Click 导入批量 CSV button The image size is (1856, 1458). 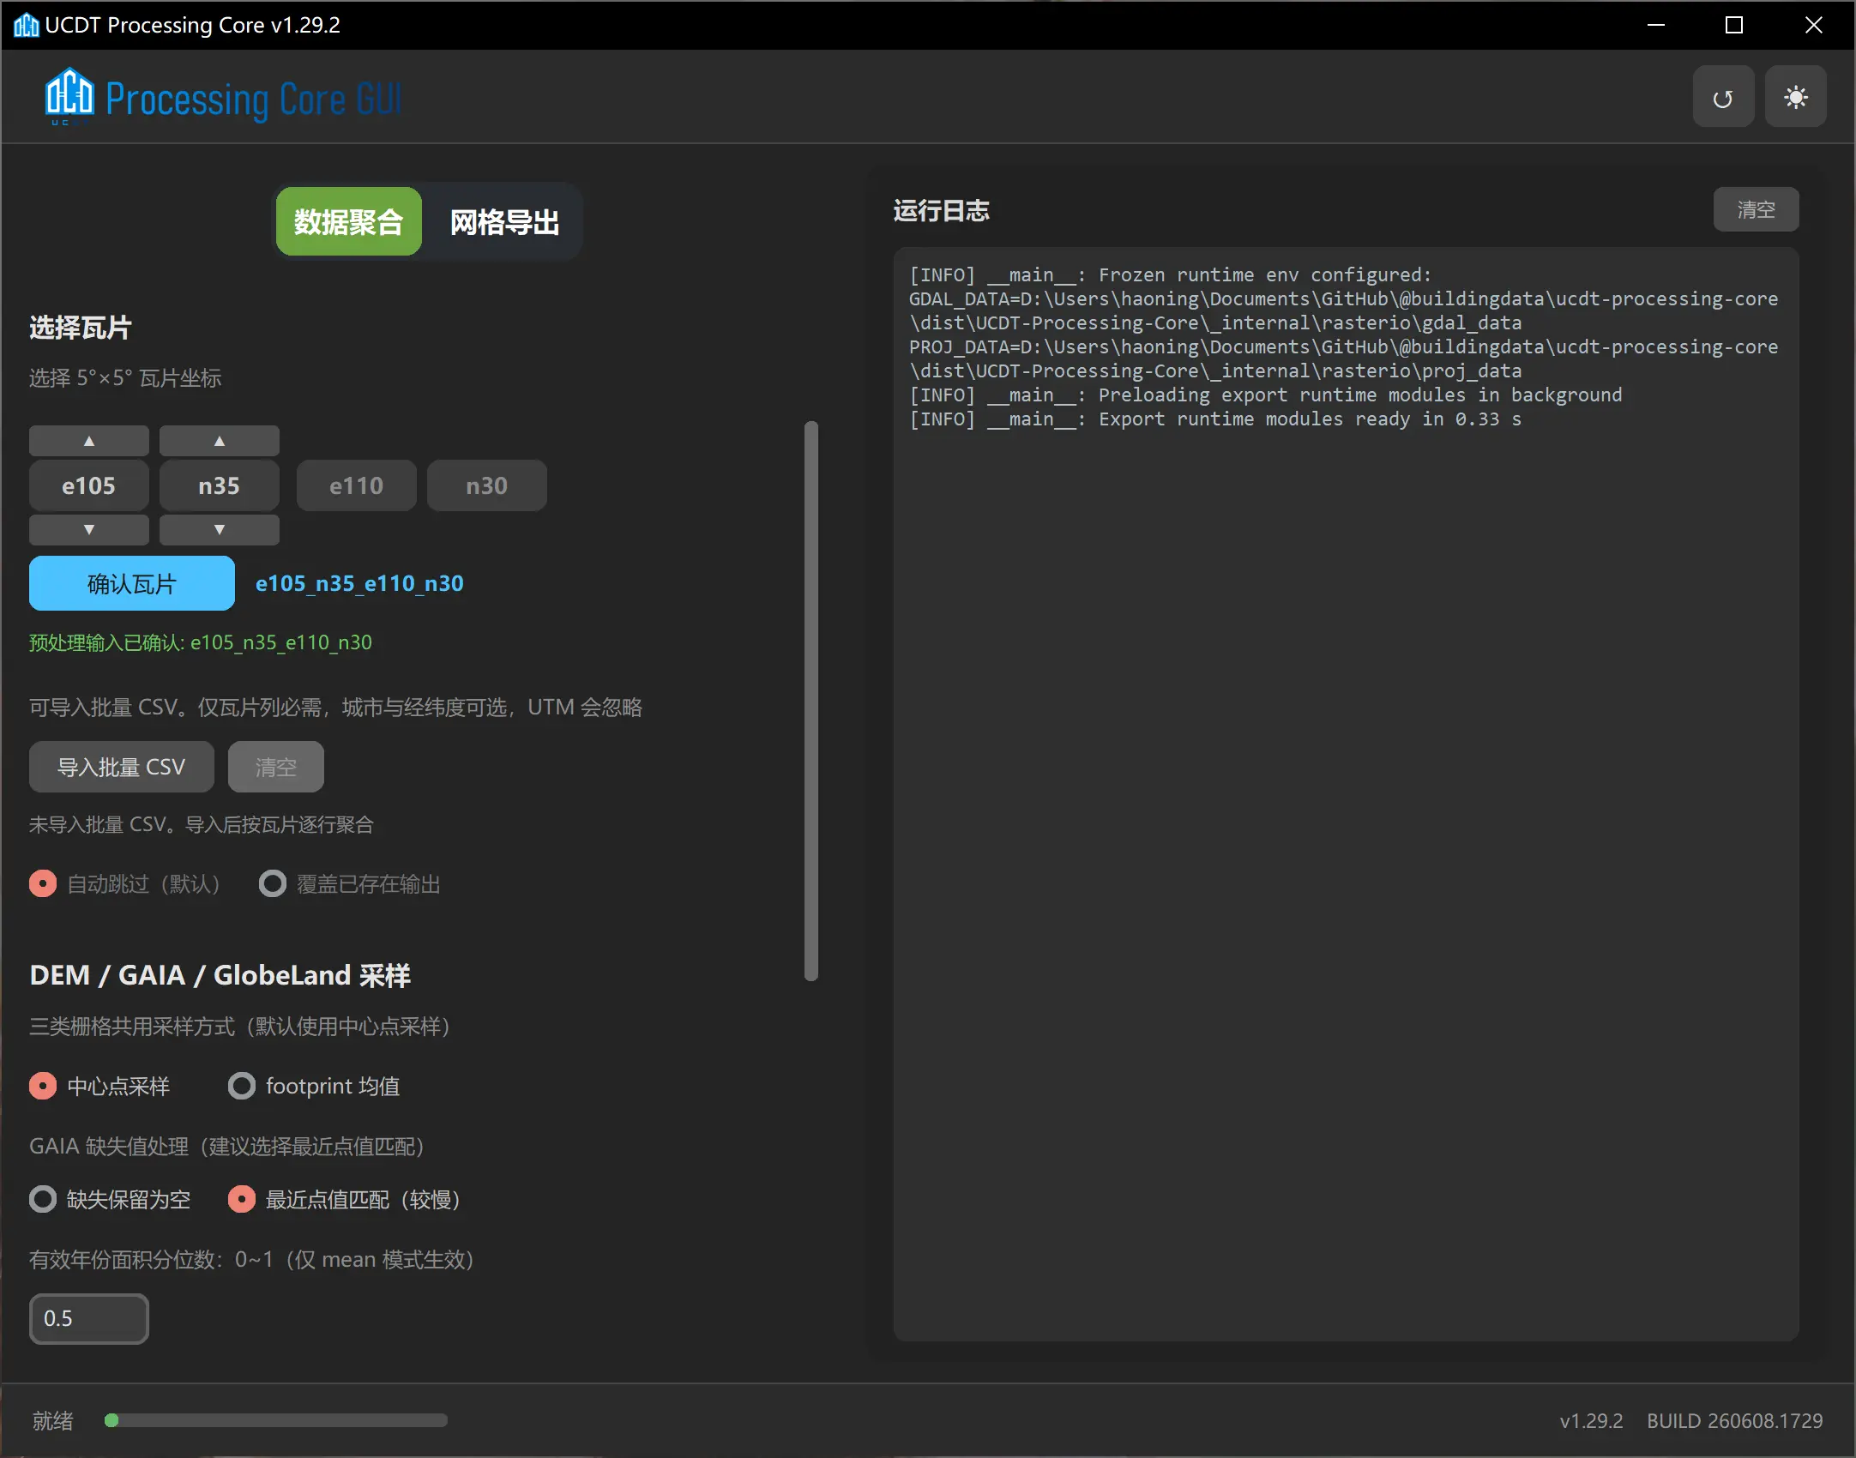[x=122, y=767]
